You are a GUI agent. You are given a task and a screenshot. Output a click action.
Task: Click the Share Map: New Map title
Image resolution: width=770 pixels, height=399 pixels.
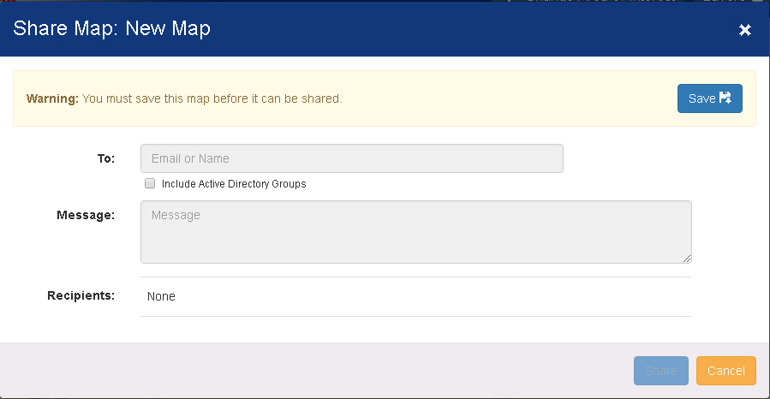coord(111,29)
